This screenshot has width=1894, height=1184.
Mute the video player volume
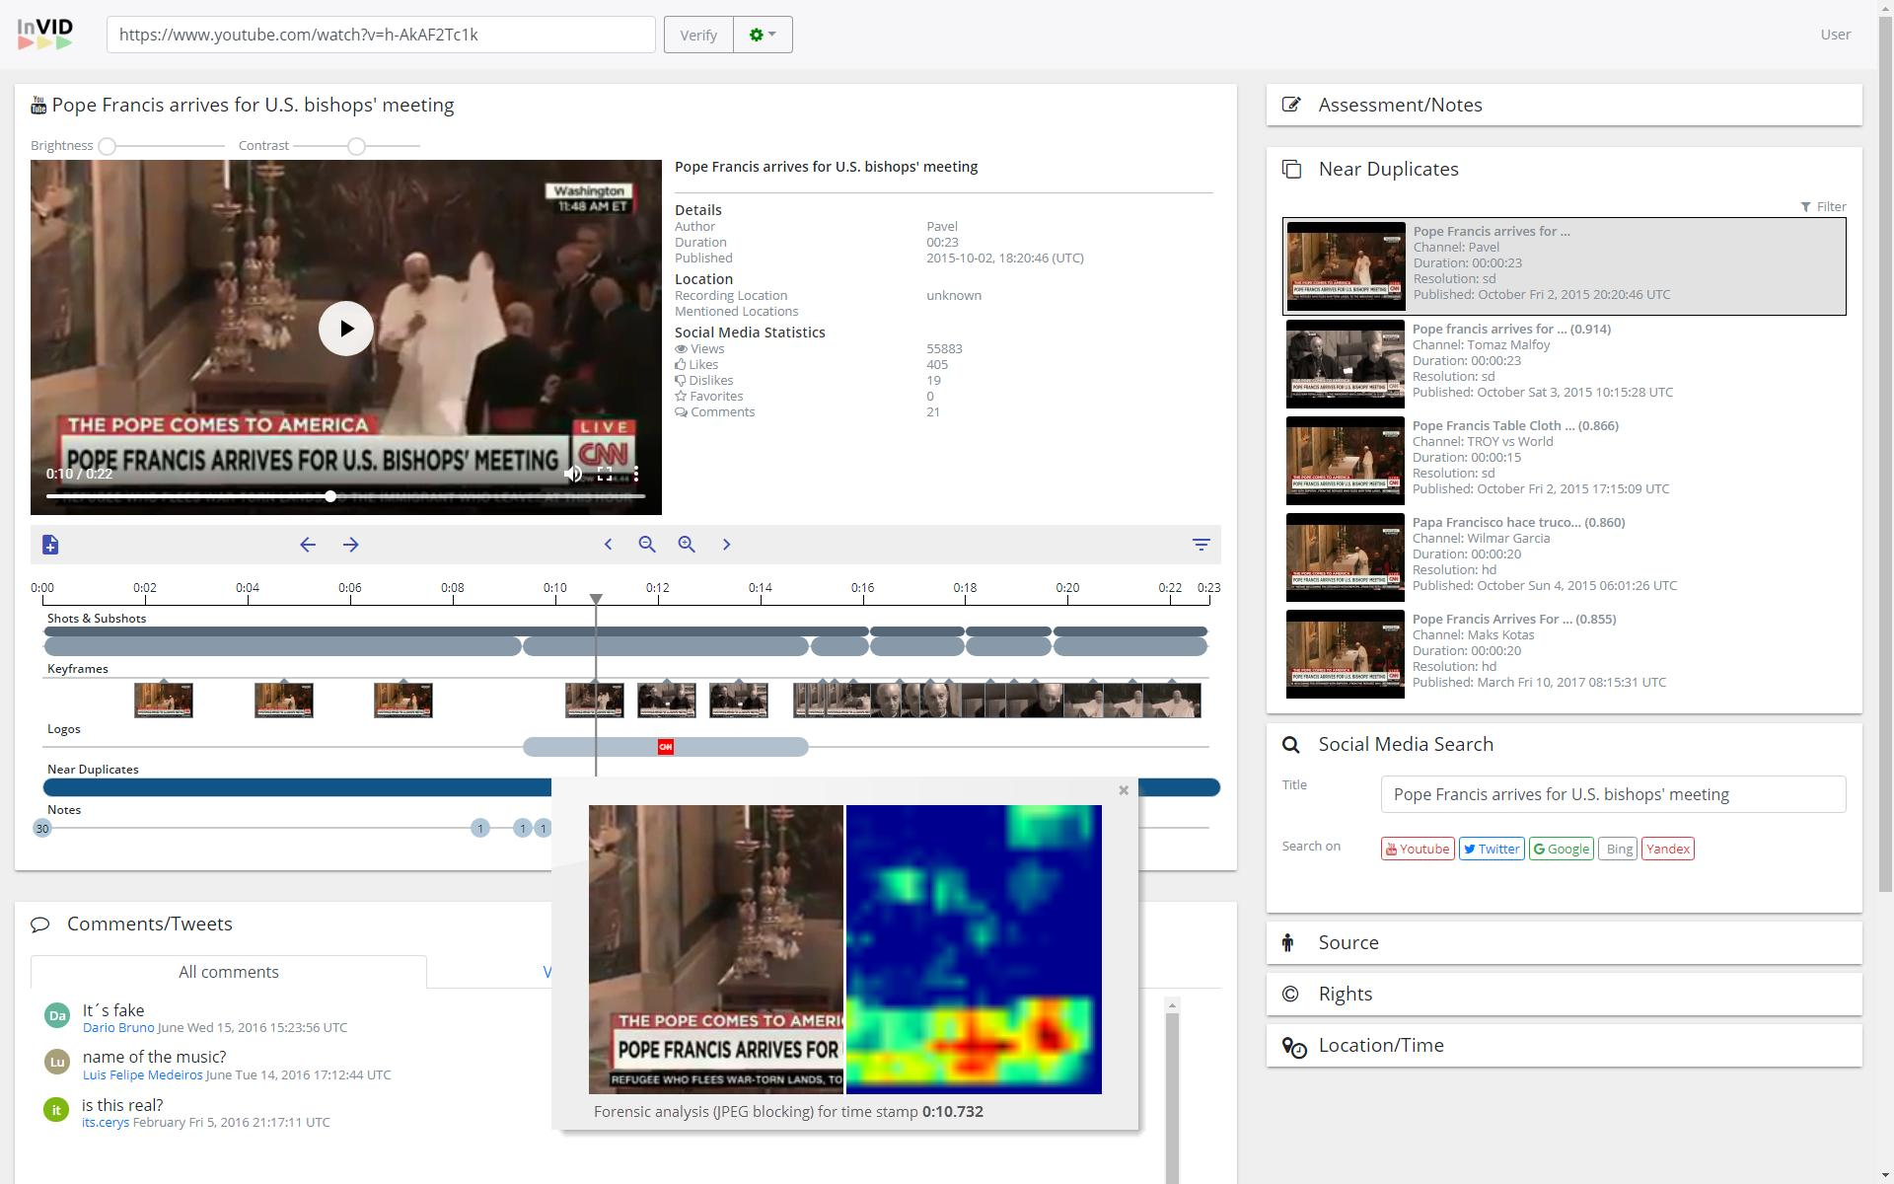572,474
